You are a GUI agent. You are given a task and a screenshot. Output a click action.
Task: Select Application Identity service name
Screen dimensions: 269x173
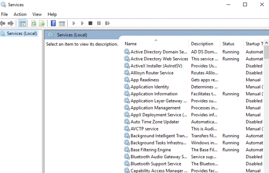click(150, 87)
